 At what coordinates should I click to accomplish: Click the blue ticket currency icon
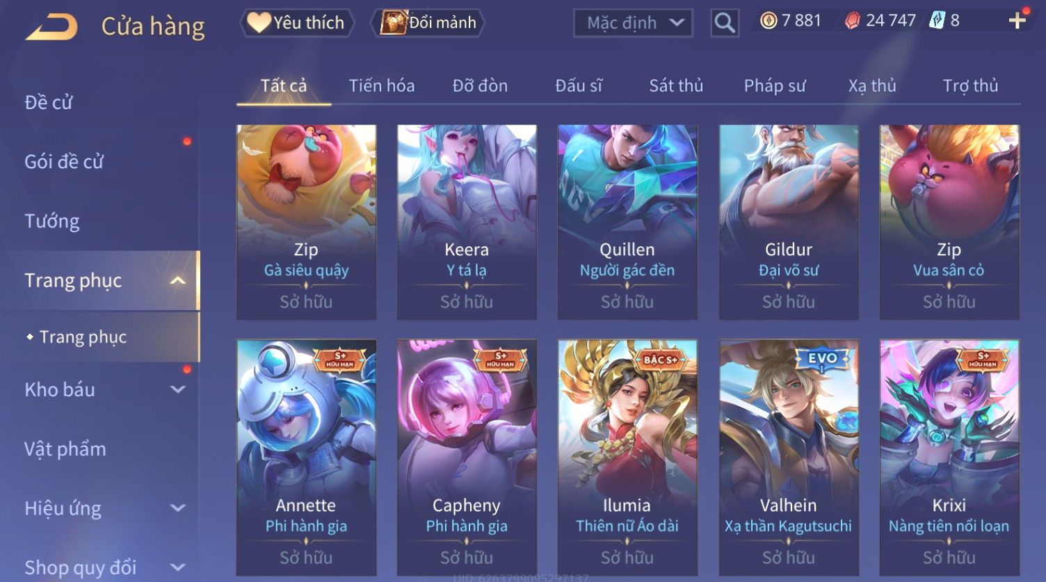click(x=937, y=21)
